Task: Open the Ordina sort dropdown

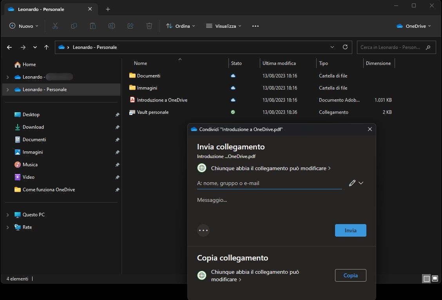Action: 180,26
